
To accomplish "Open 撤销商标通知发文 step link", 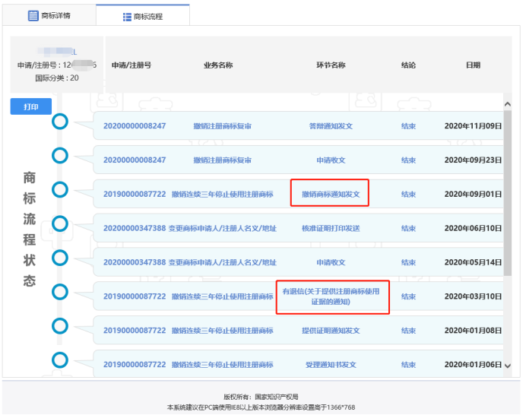I will coord(331,194).
